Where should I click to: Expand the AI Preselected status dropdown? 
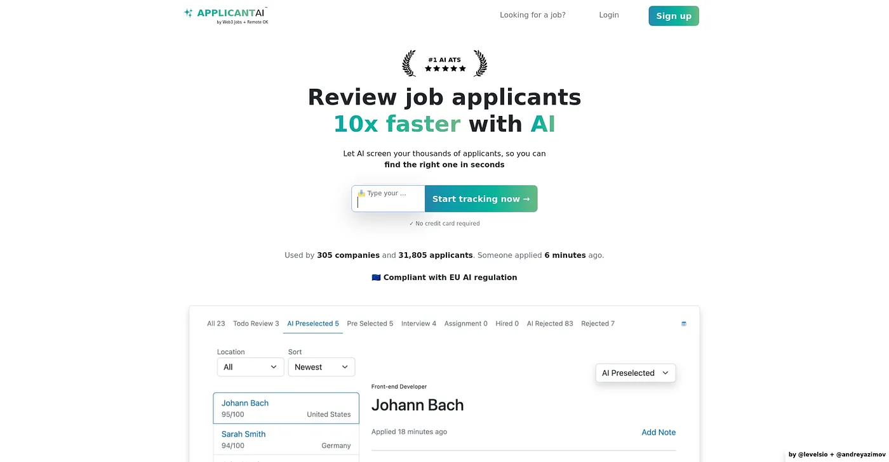(636, 373)
